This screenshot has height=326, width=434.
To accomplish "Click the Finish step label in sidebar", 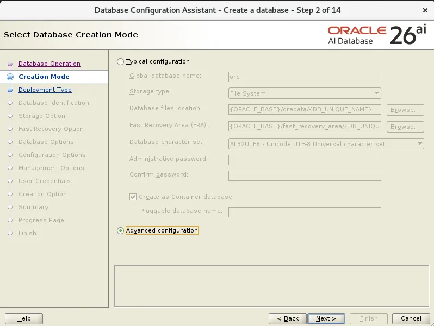I will (x=27, y=233).
